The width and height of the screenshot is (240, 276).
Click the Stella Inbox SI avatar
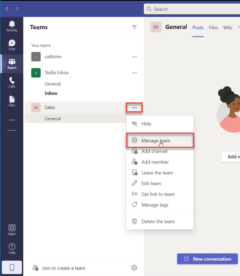[x=36, y=73]
